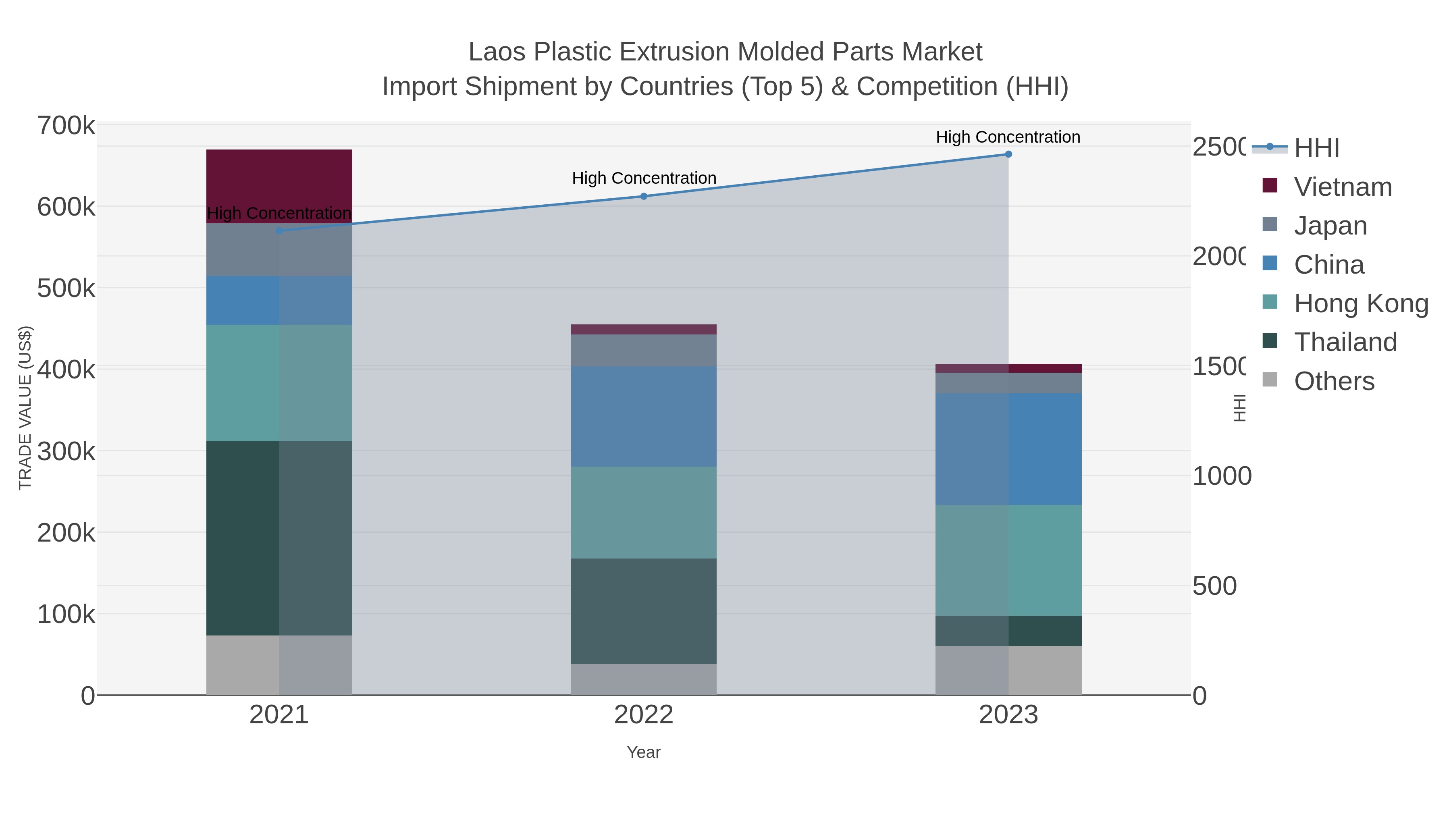
Task: Click the TRADE VALUE (US$) axis title
Action: tap(25, 408)
